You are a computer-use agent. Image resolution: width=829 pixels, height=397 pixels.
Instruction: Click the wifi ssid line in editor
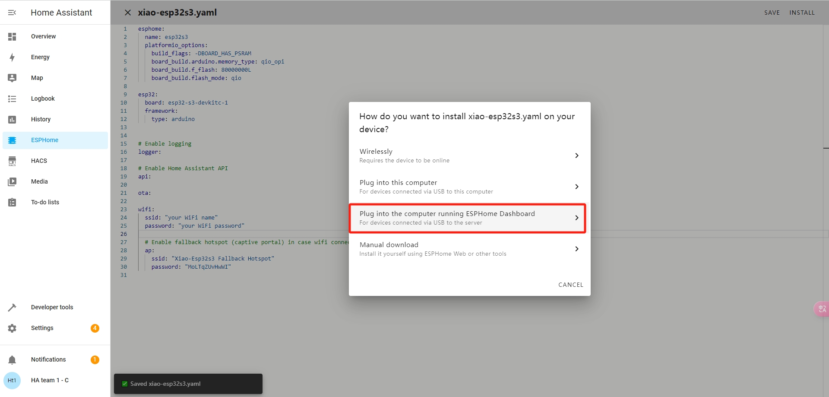point(181,217)
